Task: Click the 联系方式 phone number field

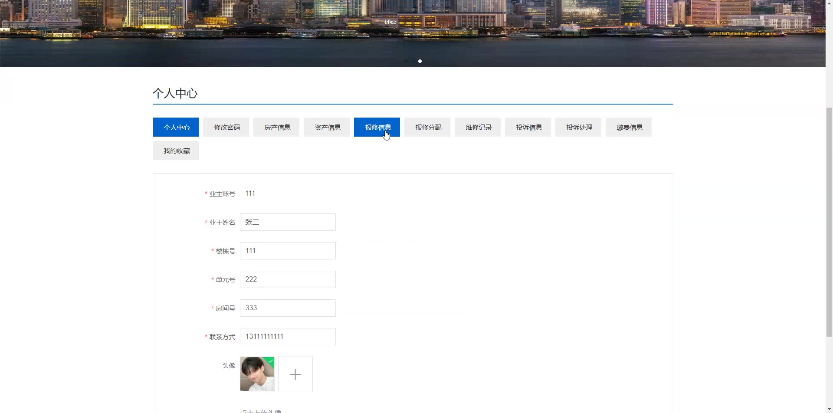Action: pos(288,337)
